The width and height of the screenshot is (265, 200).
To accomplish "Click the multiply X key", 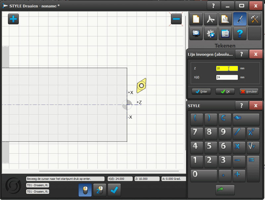I will (239, 148).
